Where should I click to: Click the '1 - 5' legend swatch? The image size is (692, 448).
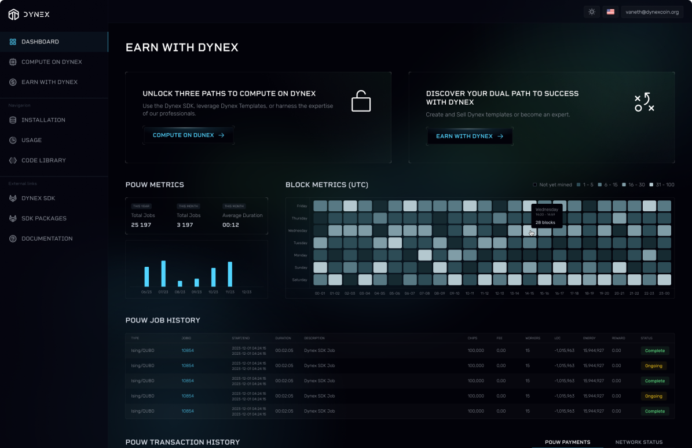tap(579, 185)
